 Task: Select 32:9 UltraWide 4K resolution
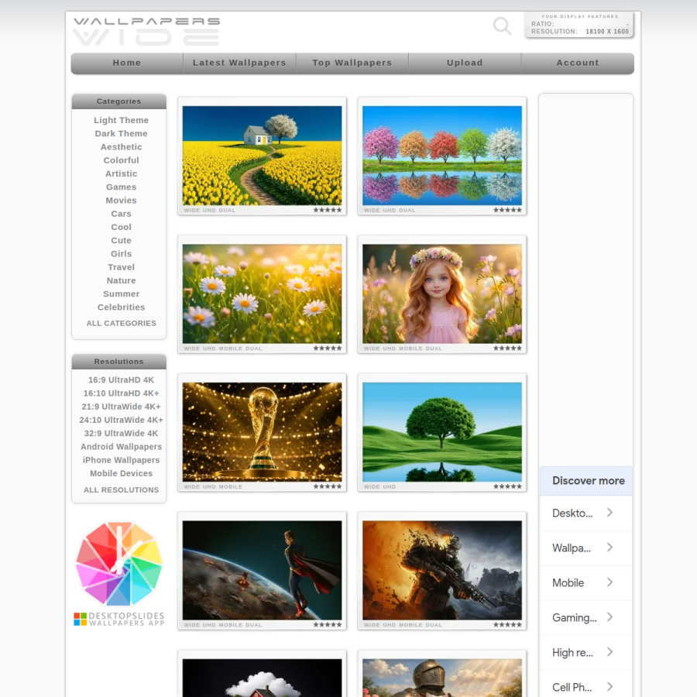coord(121,434)
